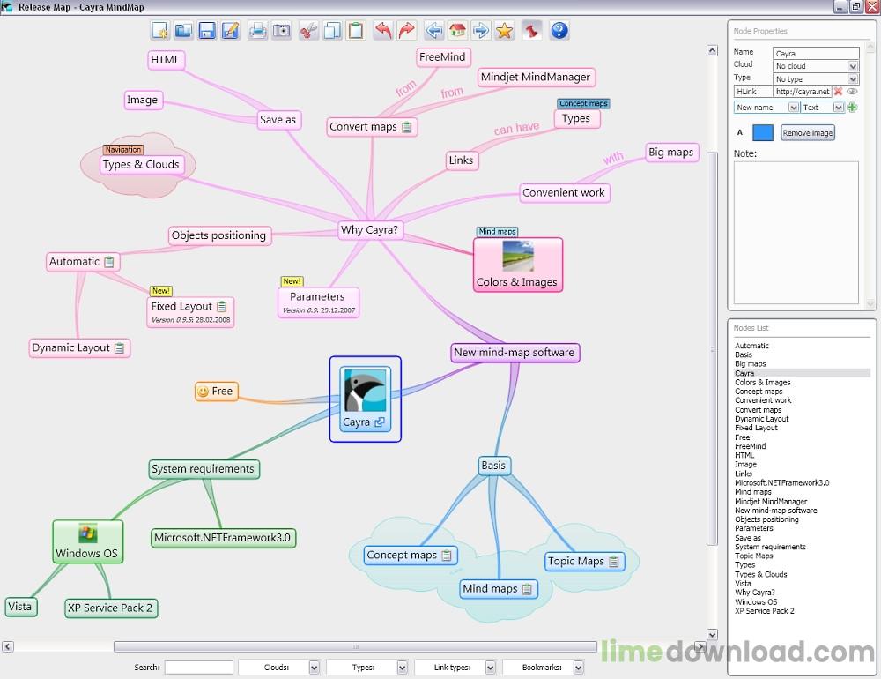
Task: Click the New map toolbar icon
Action: (159, 31)
